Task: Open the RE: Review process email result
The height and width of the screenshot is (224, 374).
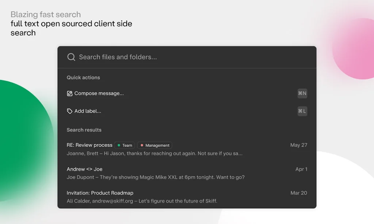Action: click(89, 145)
